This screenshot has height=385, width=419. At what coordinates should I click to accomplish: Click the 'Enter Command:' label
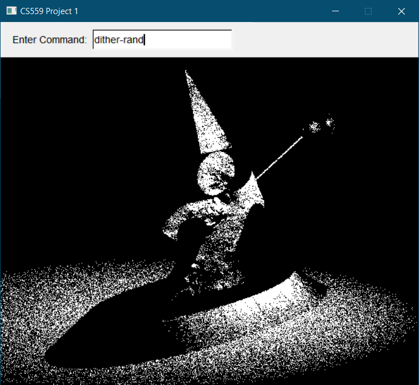coord(50,40)
